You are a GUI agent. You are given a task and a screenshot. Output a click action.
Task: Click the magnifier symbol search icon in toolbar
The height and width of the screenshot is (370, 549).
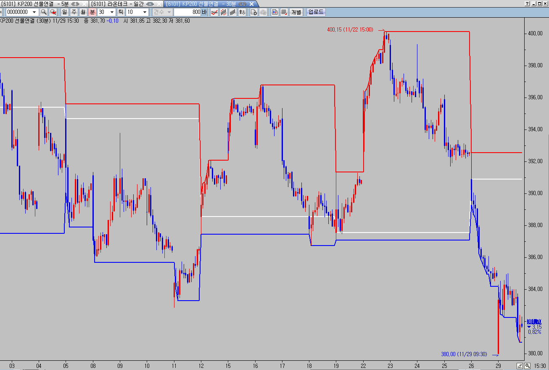point(43,12)
